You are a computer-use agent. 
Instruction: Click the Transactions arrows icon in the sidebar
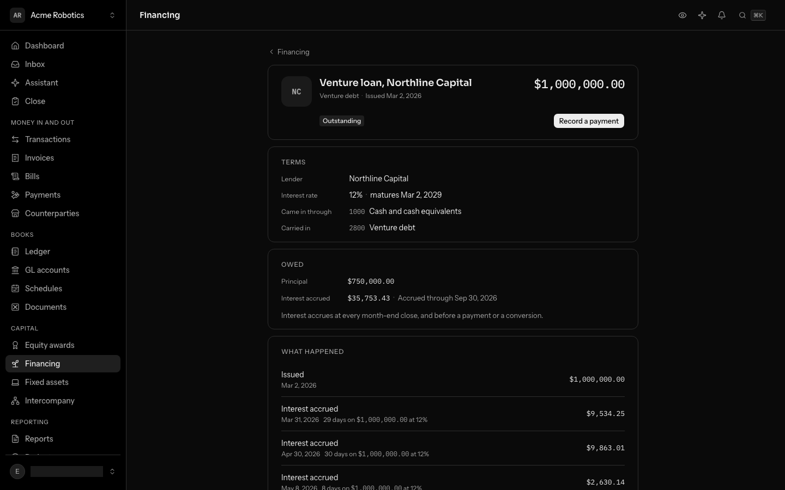point(15,139)
